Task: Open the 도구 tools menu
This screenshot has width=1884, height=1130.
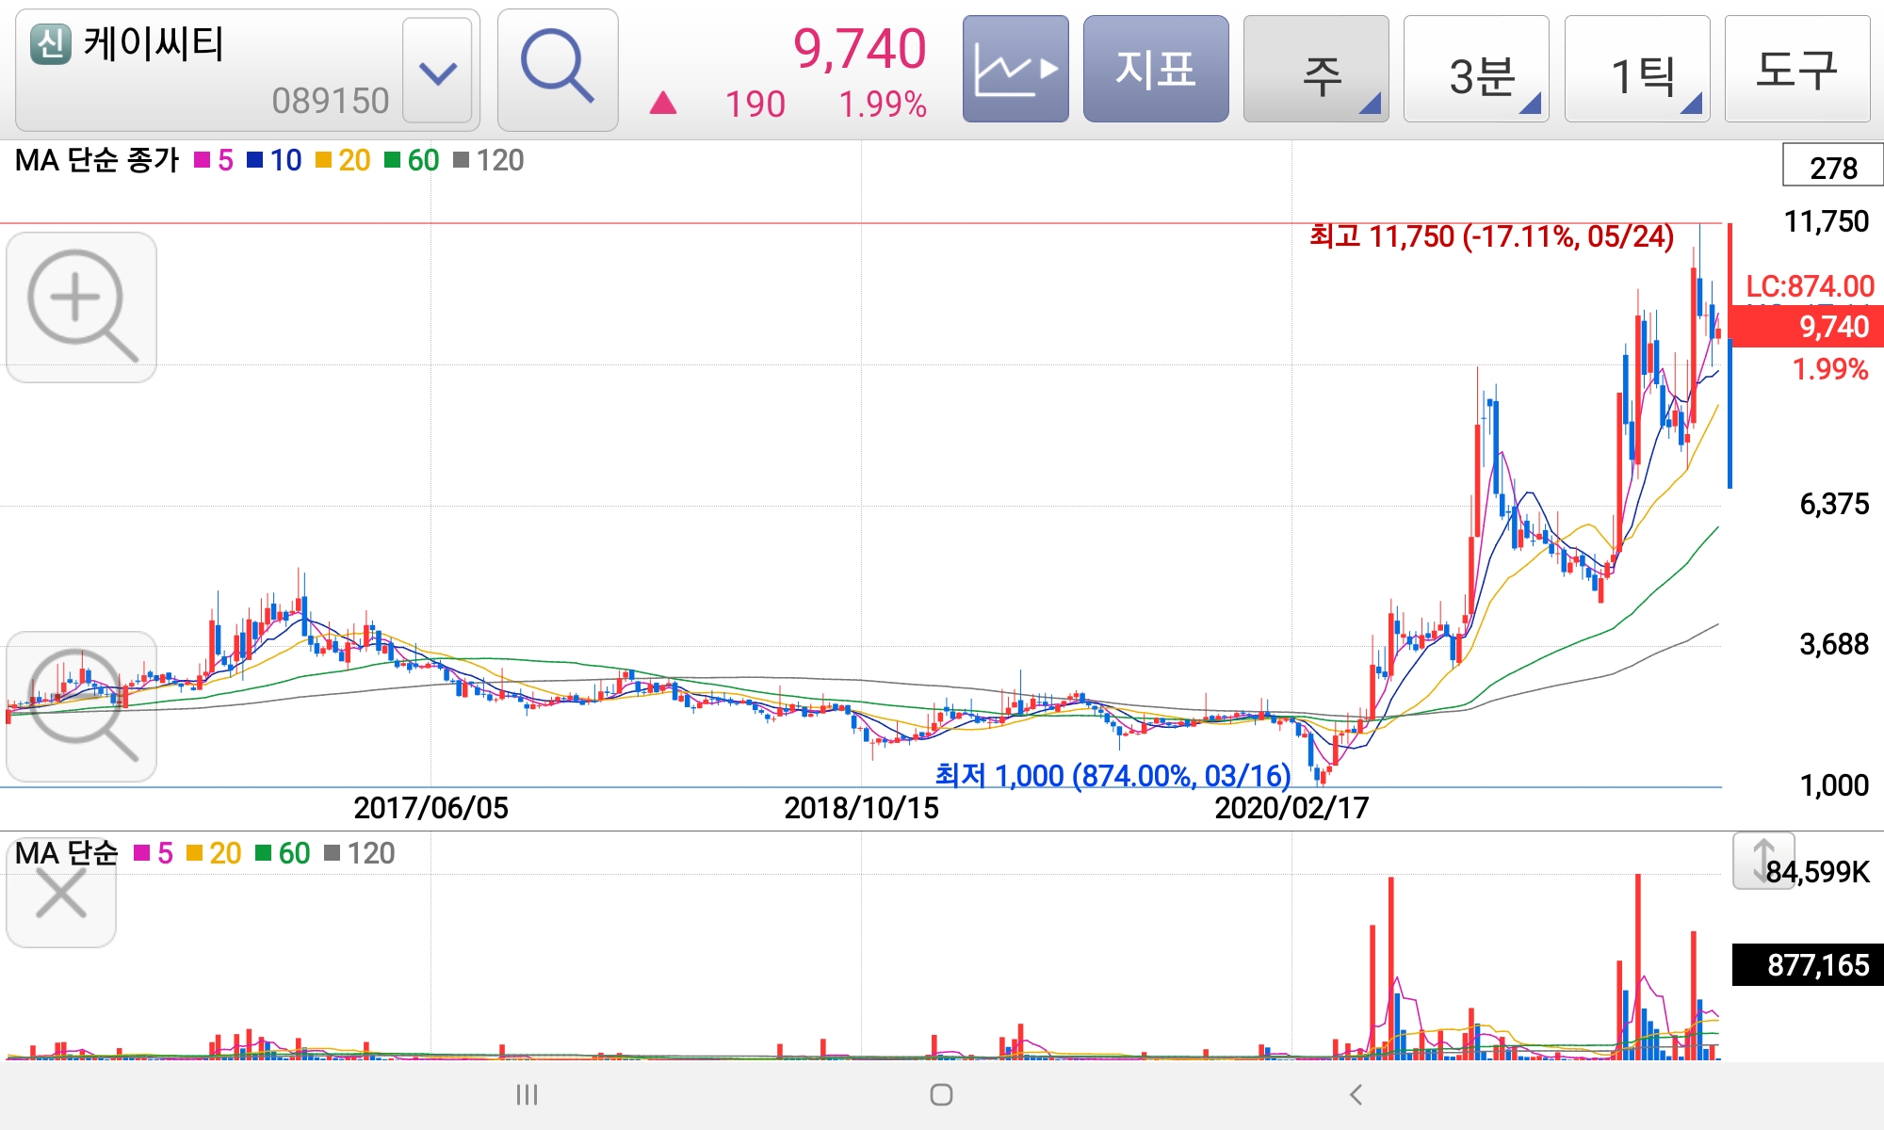Action: click(x=1796, y=70)
